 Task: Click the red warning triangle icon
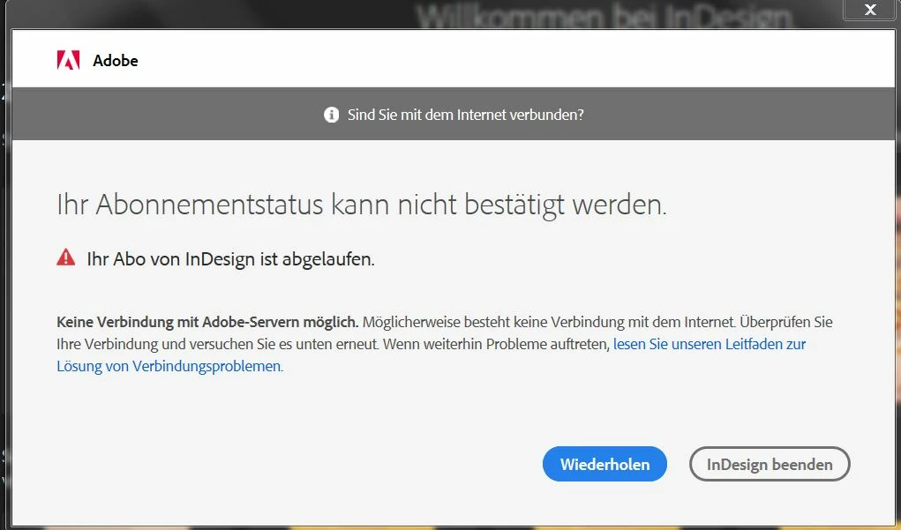point(66,258)
